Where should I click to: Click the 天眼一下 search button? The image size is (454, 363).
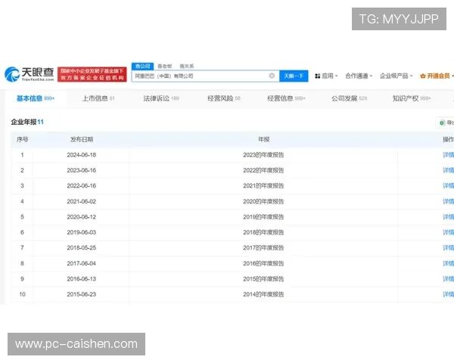294,76
